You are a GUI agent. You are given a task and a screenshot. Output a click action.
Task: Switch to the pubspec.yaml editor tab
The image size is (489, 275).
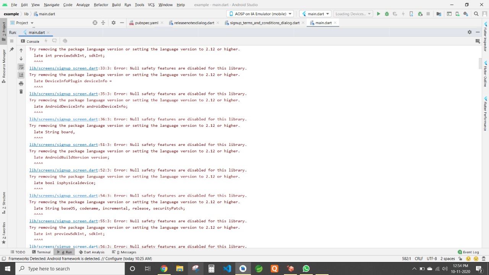[147, 23]
